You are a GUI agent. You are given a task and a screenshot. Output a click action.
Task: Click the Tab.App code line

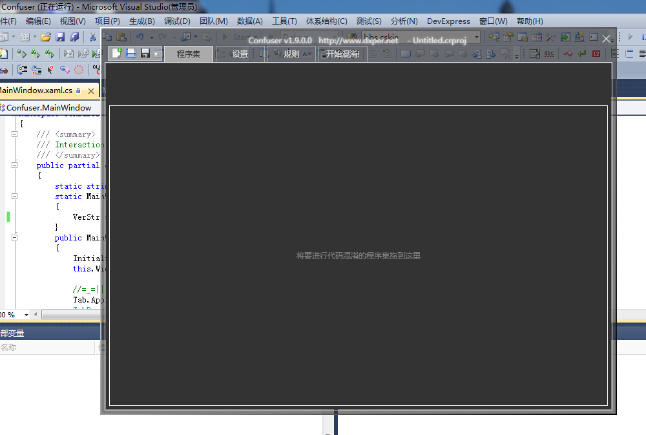88,300
